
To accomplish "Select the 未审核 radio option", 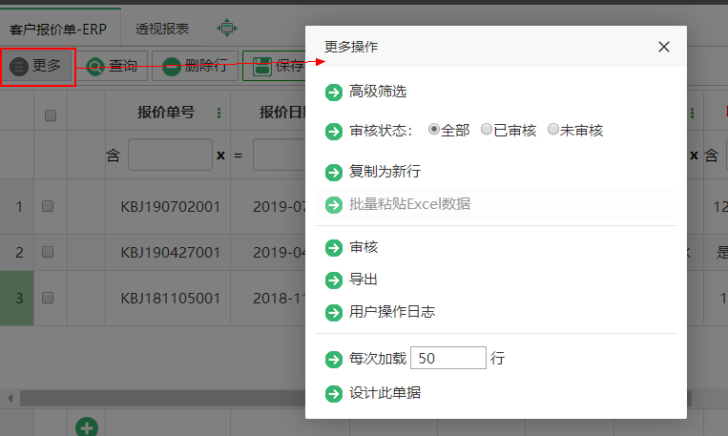I will (x=553, y=129).
